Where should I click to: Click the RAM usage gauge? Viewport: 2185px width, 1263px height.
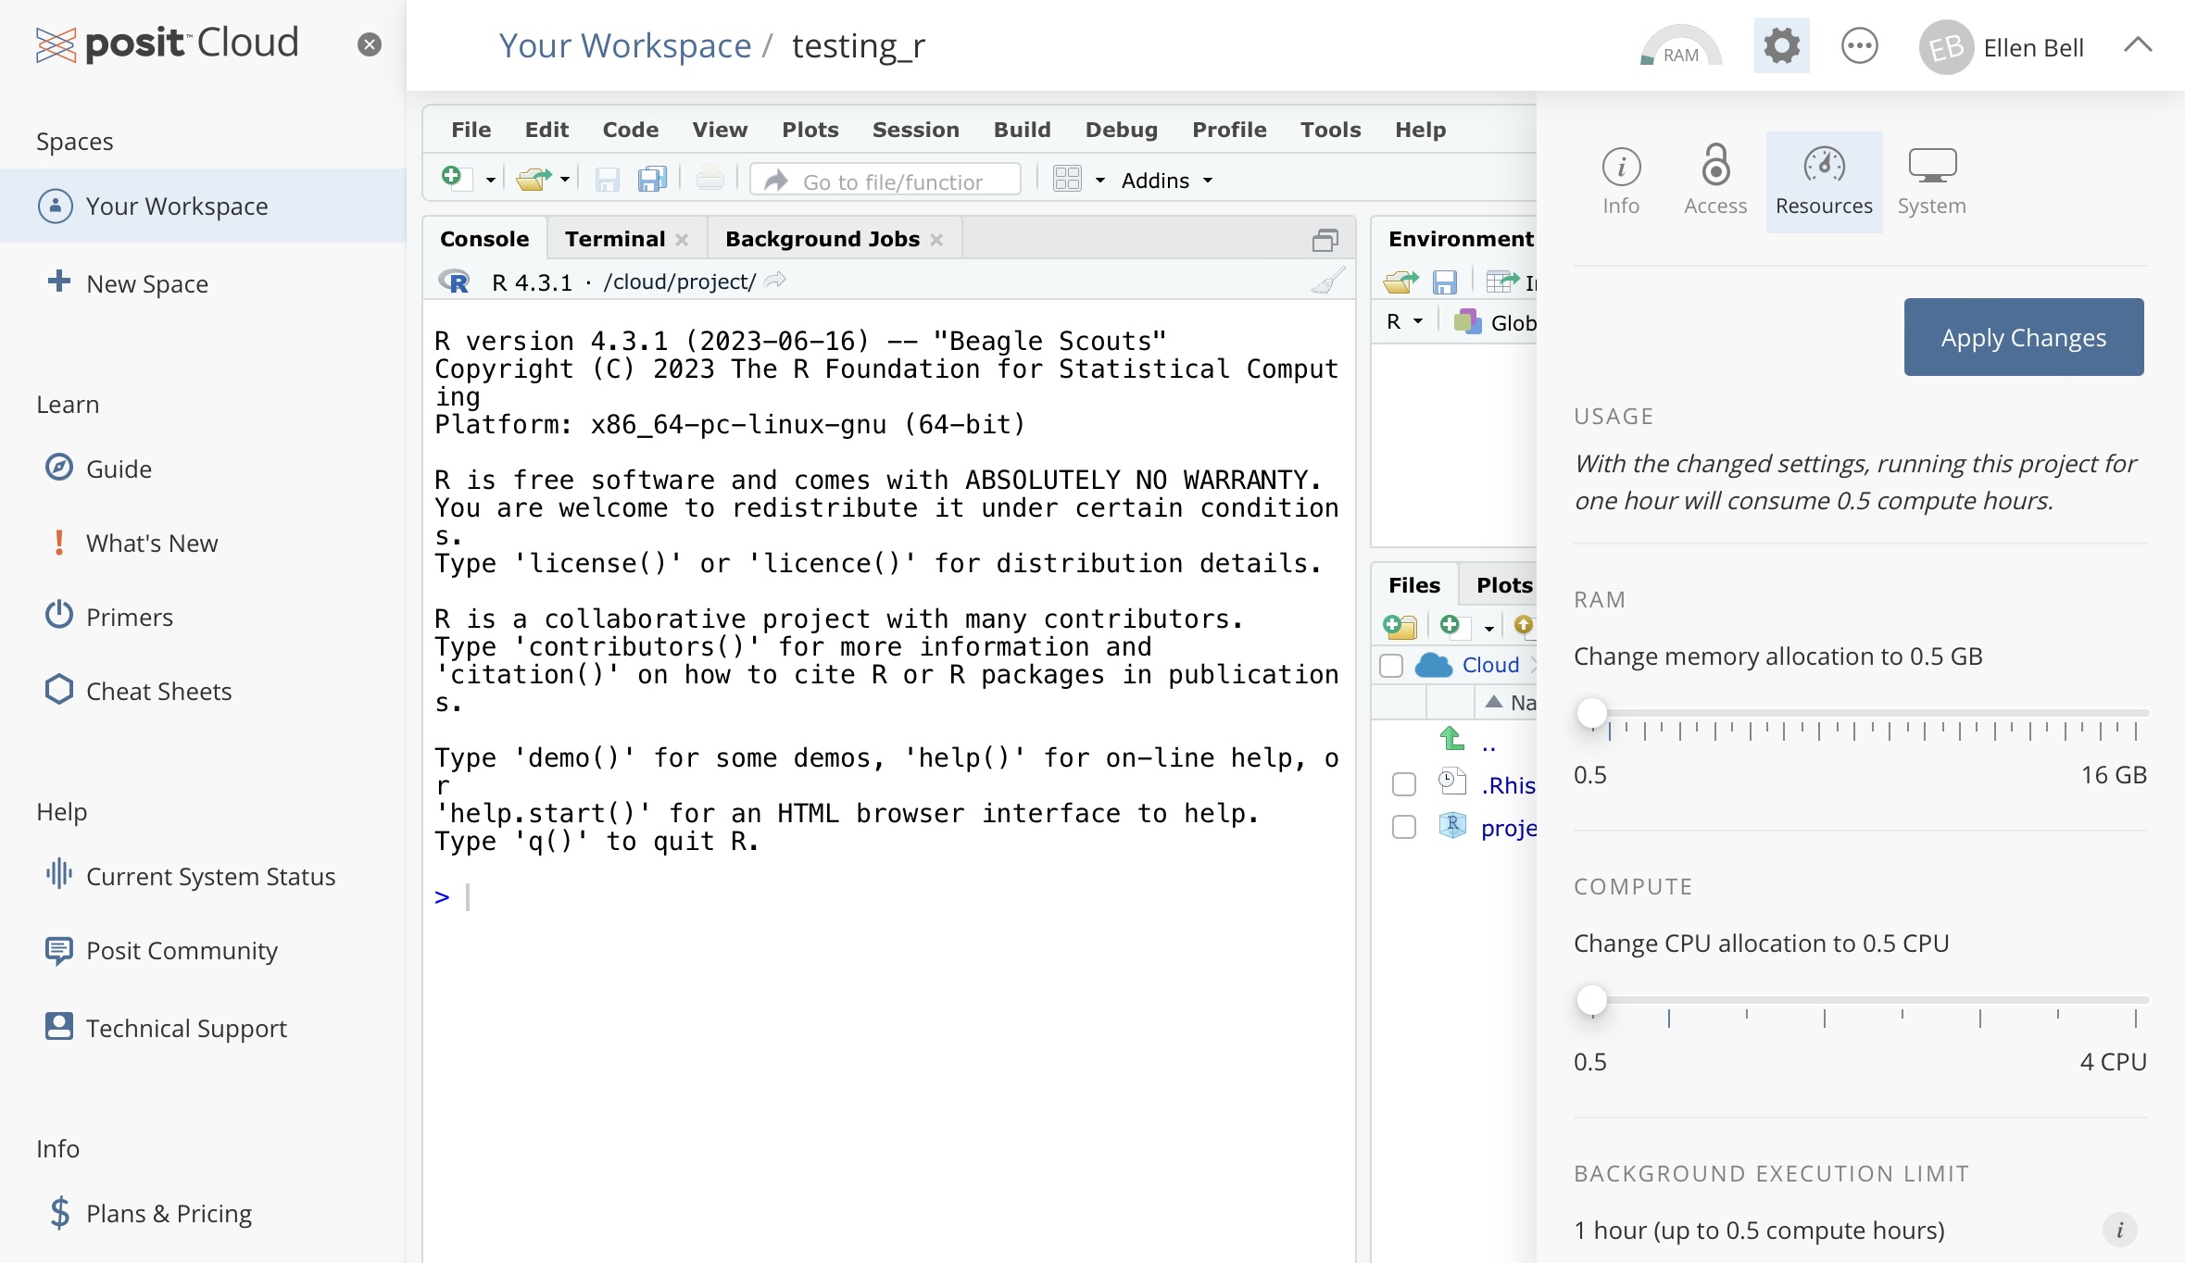pos(1680,47)
